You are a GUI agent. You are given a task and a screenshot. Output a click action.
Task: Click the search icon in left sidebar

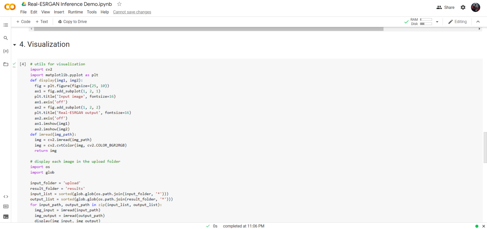click(x=6, y=38)
